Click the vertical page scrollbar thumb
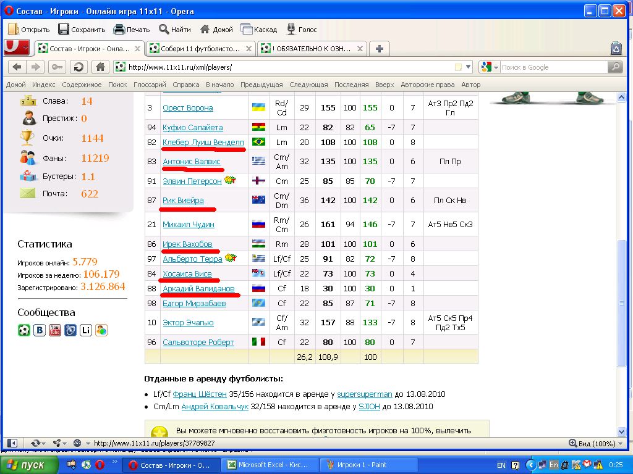The width and height of the screenshot is (633, 474). (x=621, y=302)
